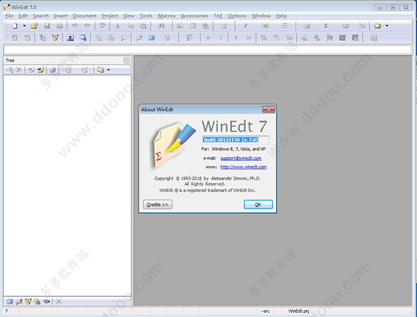Open the Document menu

(85, 16)
